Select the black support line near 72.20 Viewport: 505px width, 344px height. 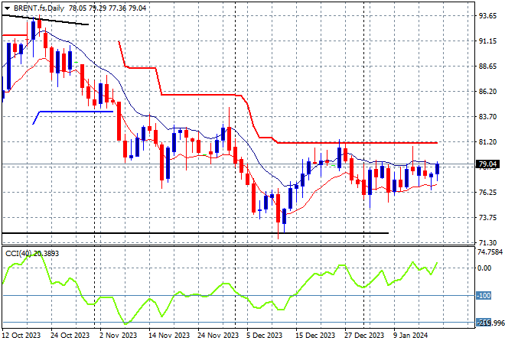195,232
